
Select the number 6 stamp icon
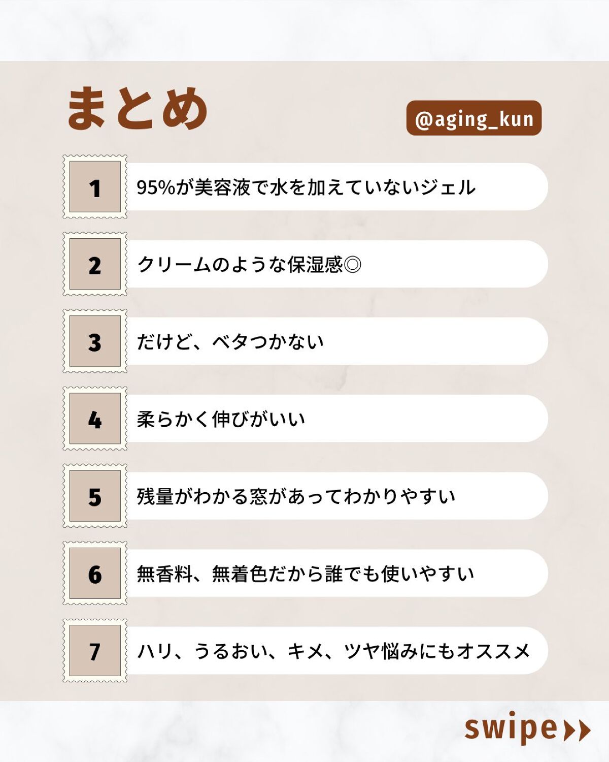[95, 573]
